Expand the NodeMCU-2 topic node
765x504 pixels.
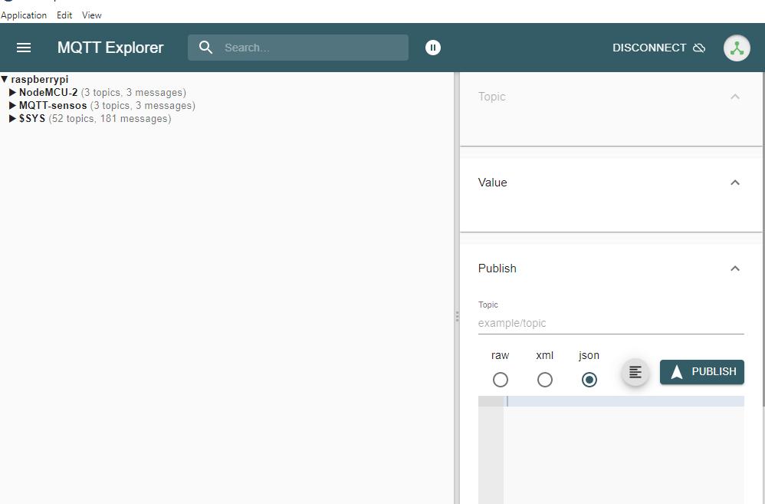pyautogui.click(x=13, y=92)
